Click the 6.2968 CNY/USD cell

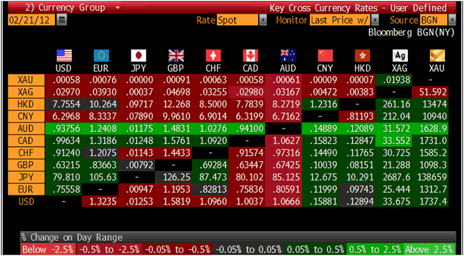64,116
